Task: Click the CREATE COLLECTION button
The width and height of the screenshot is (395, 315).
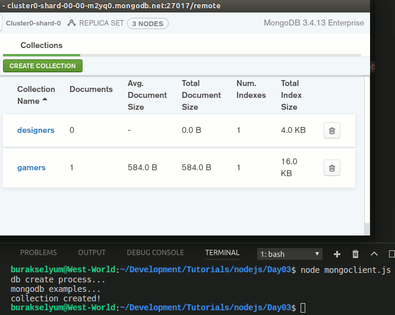Action: (43, 66)
